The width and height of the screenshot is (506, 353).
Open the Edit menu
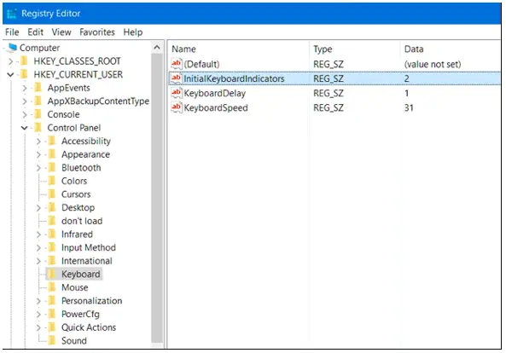pos(36,32)
